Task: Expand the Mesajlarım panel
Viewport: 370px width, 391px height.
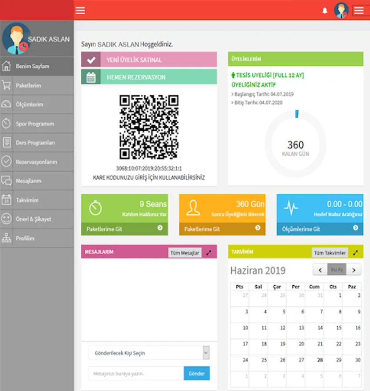Action: click(x=209, y=253)
